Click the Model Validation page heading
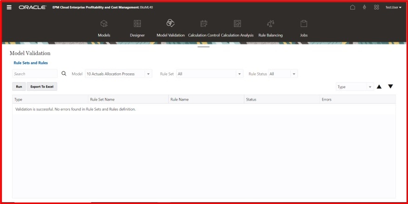408x204 pixels. tap(30, 53)
